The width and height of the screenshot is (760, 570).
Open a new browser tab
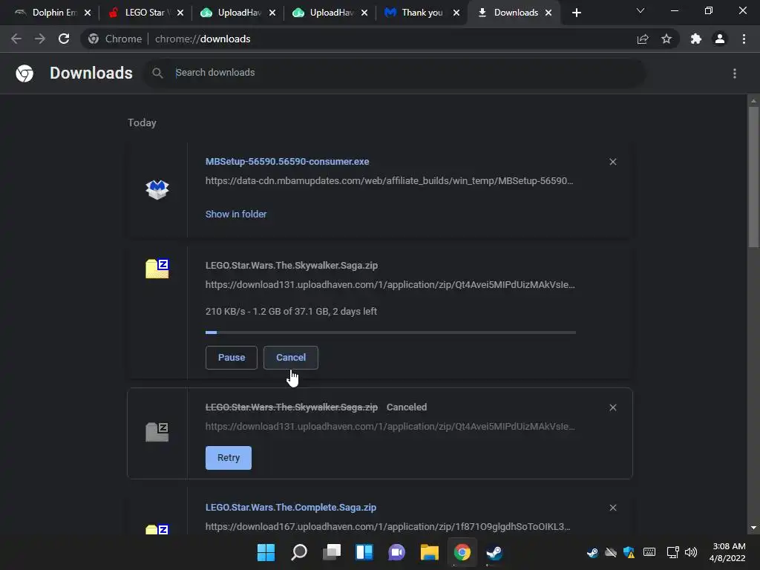(576, 13)
